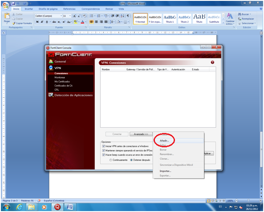Increase font size with grow font icon
This screenshot has height=212, width=264.
coord(74,16)
